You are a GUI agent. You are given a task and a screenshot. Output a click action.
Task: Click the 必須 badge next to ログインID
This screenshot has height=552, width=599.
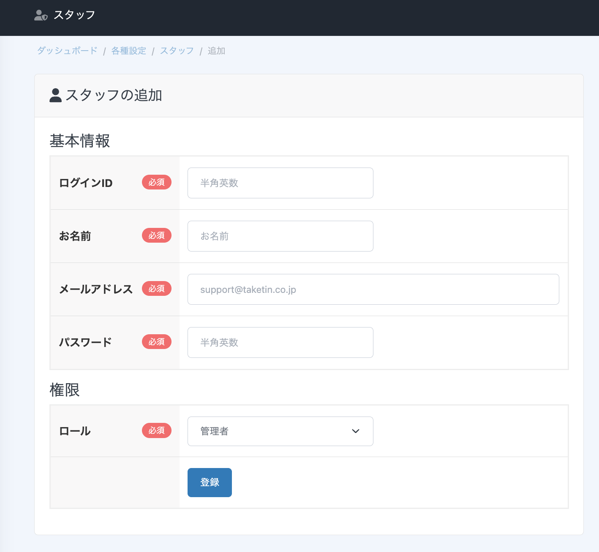click(x=156, y=182)
